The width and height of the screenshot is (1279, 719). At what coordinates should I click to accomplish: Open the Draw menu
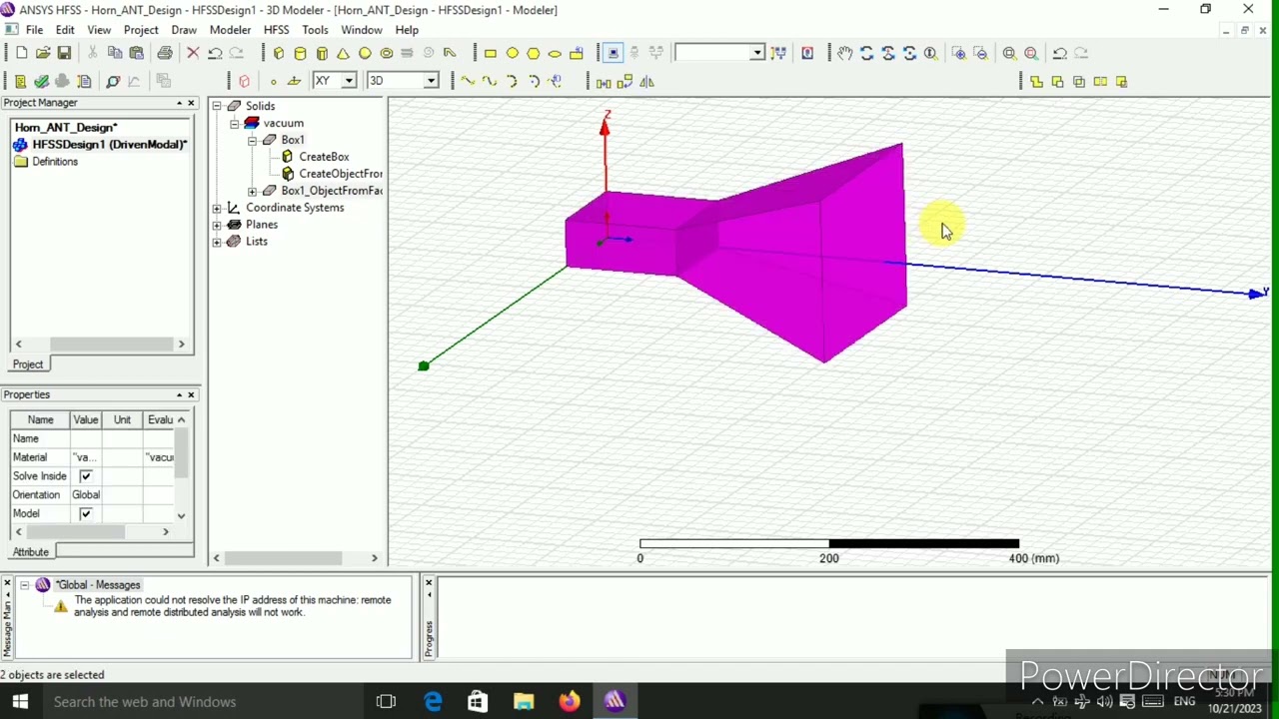tap(184, 30)
